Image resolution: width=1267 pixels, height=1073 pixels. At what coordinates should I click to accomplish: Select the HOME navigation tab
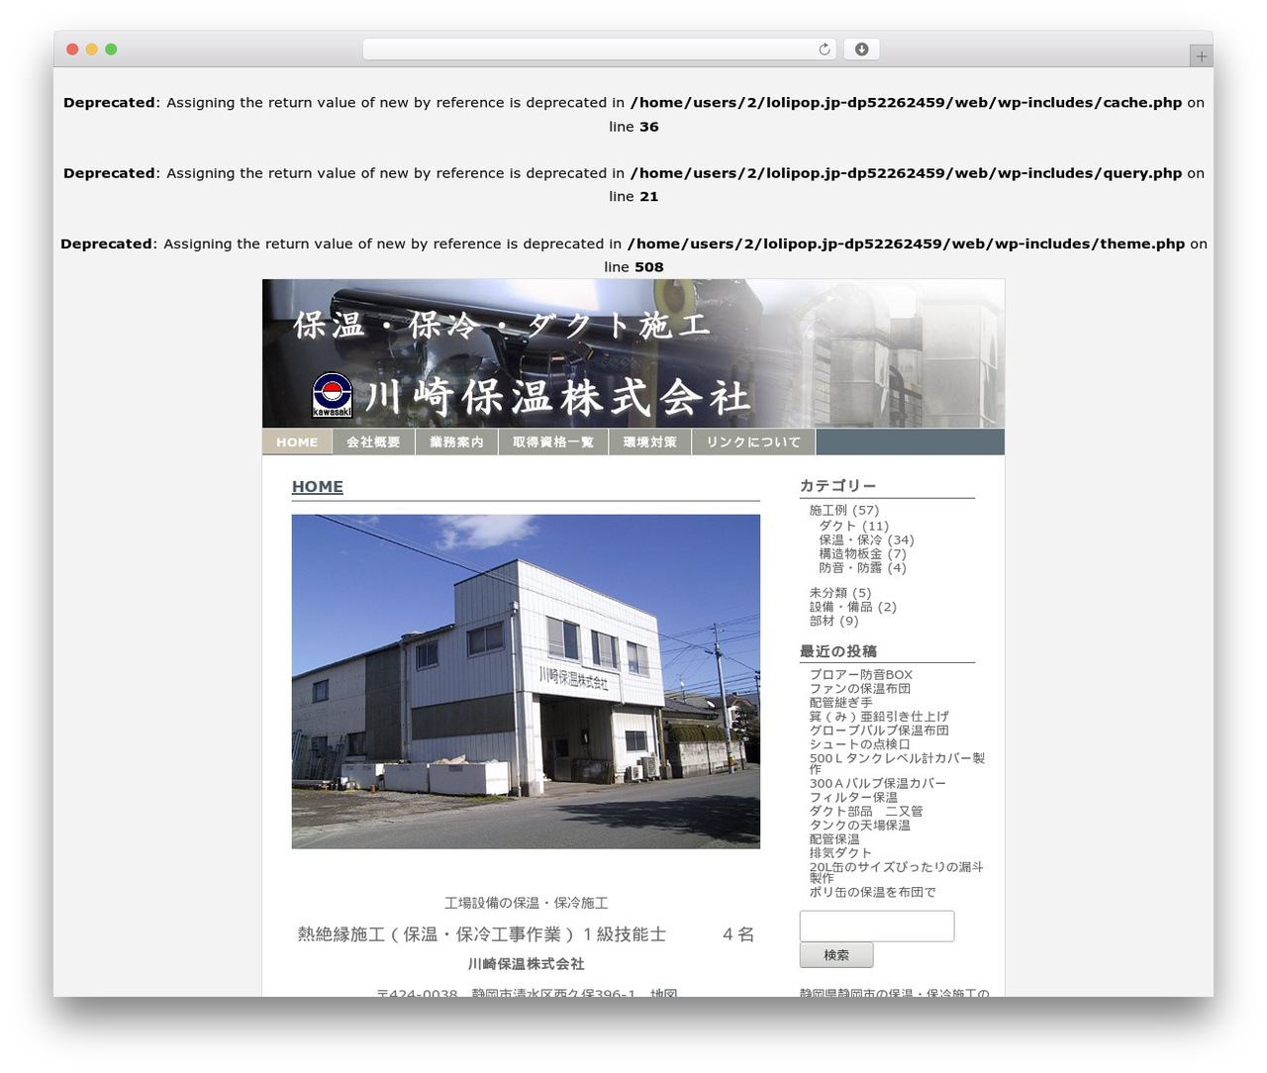pos(297,442)
